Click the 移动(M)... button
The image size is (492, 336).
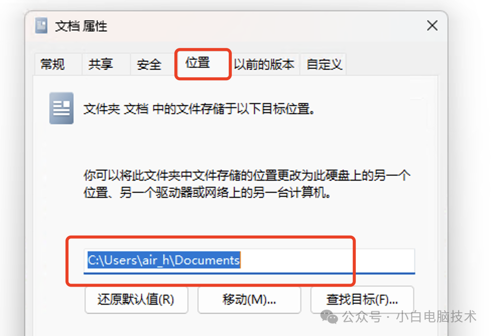(x=249, y=300)
